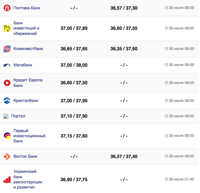
Task: Click the Метабанк logo icon
Action: click(7, 65)
